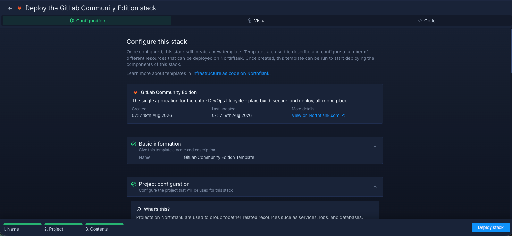This screenshot has width=512, height=236.
Task: Click the DevOps lifecycle description text
Action: coord(240,101)
